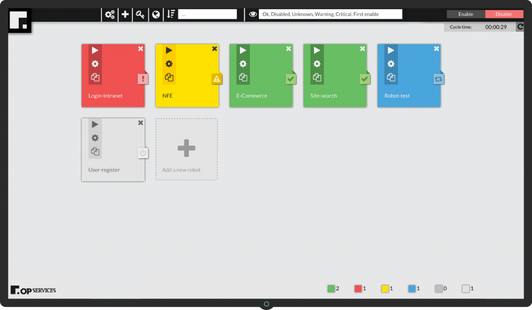
Task: Click the Add a new robot tile
Action: 187,149
